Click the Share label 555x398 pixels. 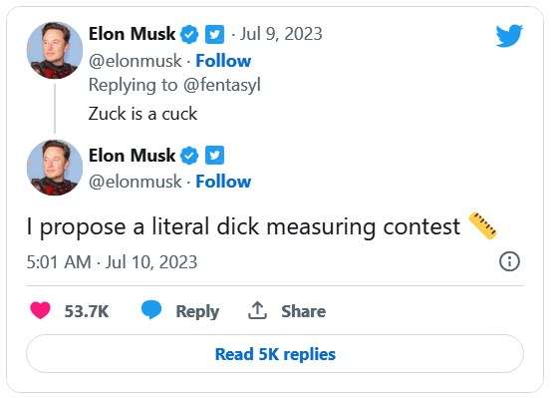coord(303,311)
